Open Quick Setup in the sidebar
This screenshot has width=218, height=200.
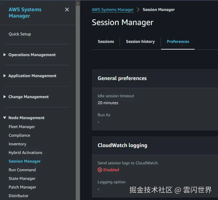(x=20, y=34)
